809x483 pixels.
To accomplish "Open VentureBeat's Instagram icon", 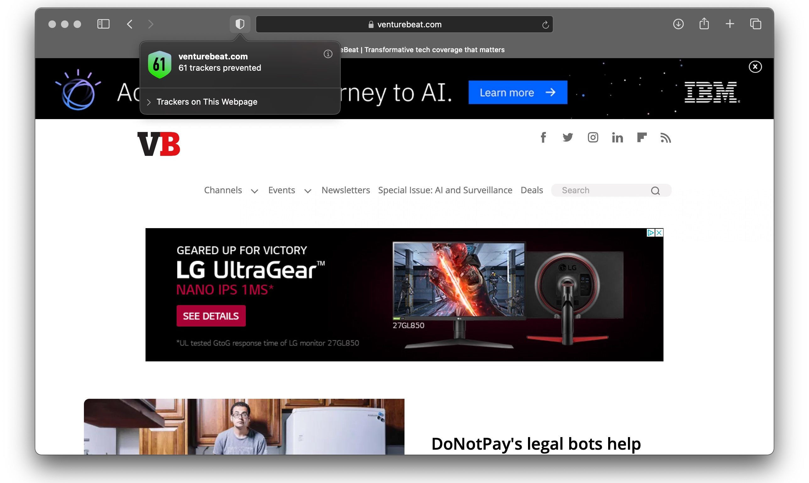I will coord(592,137).
